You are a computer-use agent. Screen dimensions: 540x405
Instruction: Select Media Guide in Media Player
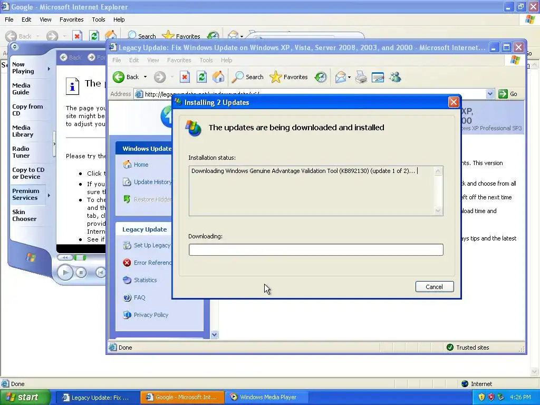pos(21,89)
